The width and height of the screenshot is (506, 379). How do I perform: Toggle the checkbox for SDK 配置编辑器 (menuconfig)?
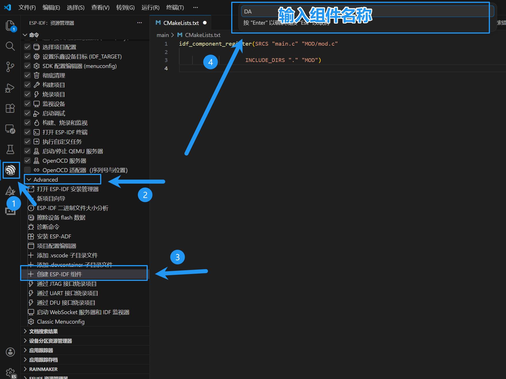[27, 66]
